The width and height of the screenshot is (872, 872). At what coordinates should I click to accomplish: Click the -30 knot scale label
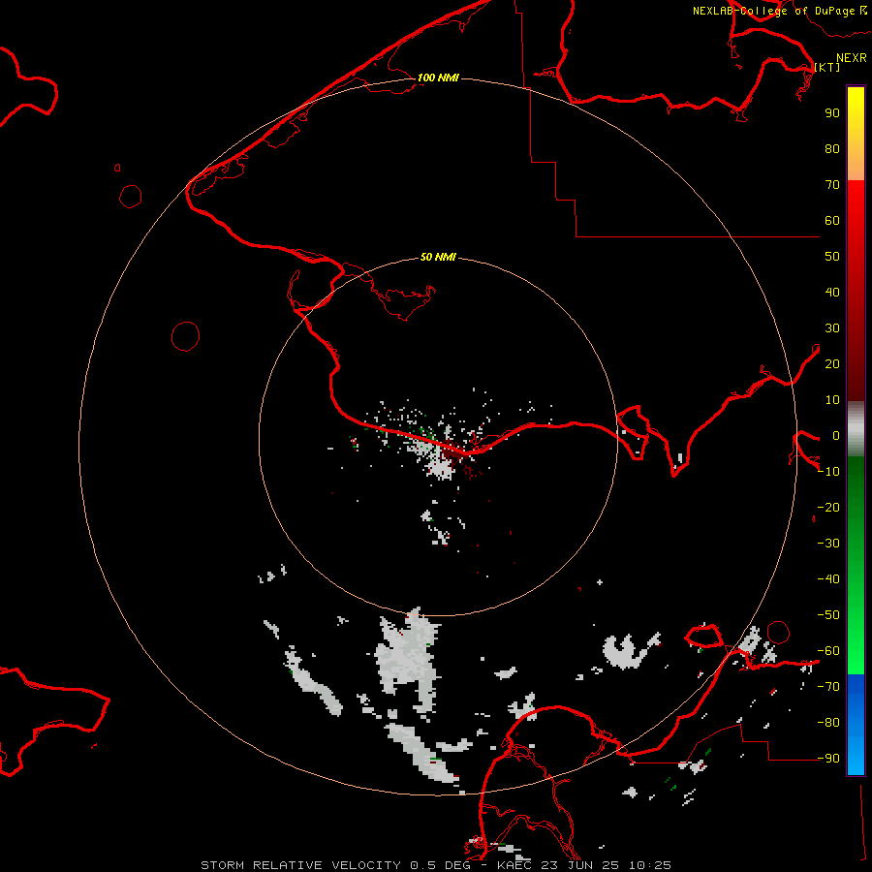coord(828,544)
